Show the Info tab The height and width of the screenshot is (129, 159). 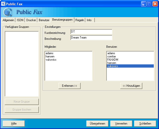pyautogui.click(x=89, y=20)
